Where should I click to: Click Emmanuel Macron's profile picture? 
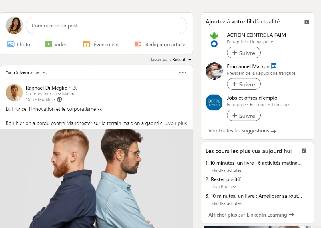coord(214,71)
